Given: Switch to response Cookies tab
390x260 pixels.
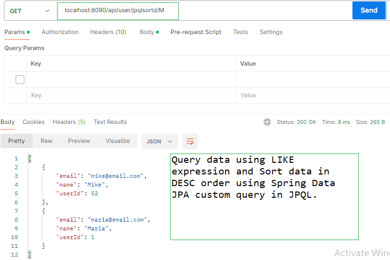Looking at the screenshot, I should [34, 122].
